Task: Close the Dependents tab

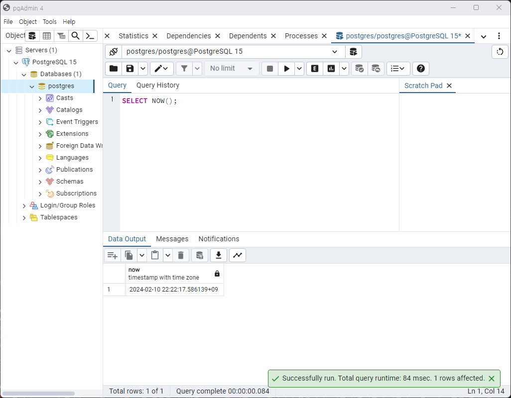Action: (x=273, y=36)
